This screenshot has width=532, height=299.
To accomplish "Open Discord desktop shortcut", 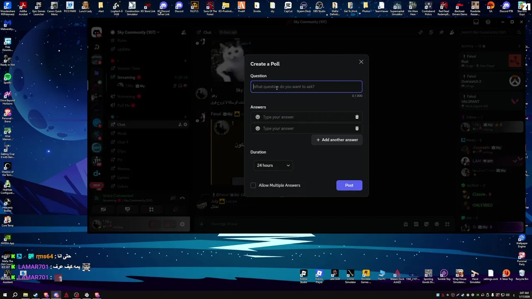I will 179,7.
